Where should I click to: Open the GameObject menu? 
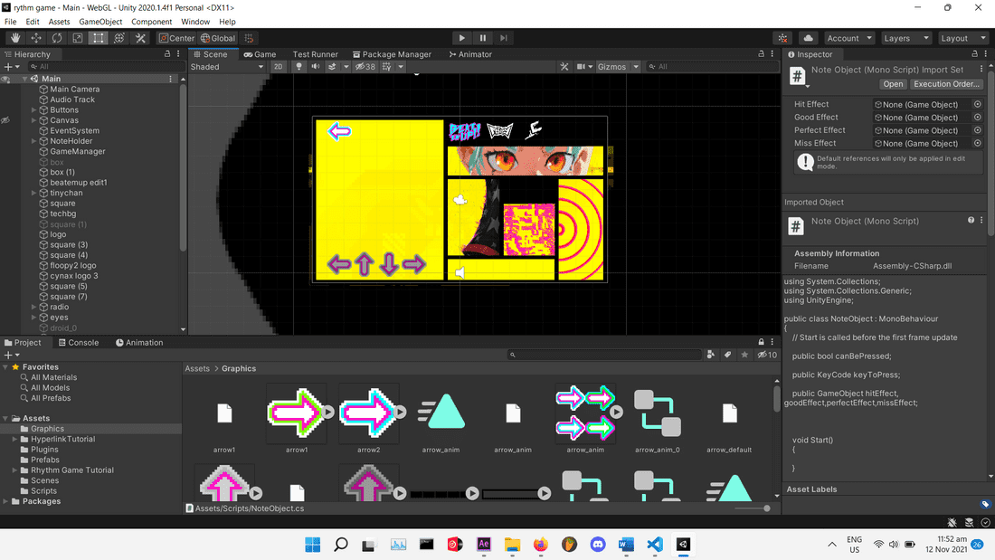[x=99, y=22]
